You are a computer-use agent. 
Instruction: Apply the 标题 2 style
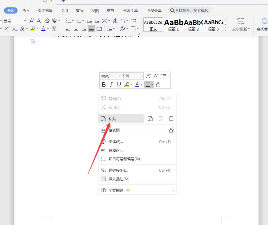tap(193, 25)
